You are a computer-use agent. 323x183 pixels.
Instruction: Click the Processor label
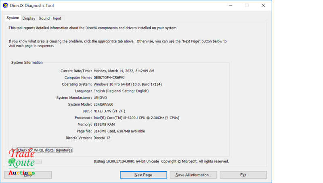click(83, 118)
